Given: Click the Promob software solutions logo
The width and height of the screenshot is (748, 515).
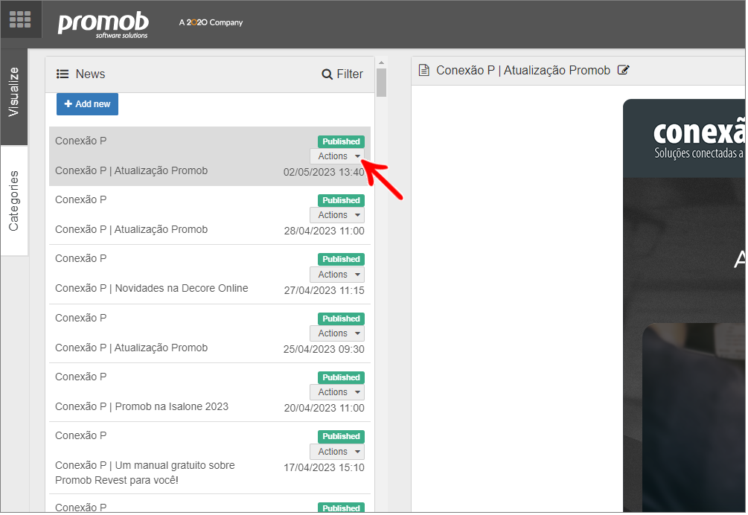Looking at the screenshot, I should pos(103,25).
